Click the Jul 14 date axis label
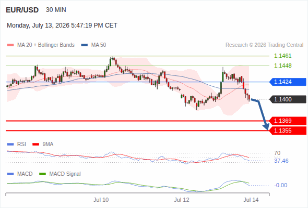Image resolution: width=308 pixels, height=208 pixels. click(x=251, y=200)
